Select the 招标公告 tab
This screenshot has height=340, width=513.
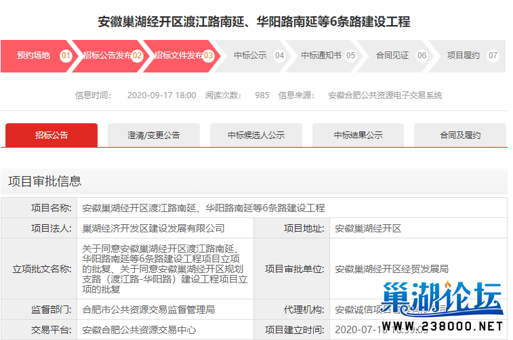click(52, 135)
